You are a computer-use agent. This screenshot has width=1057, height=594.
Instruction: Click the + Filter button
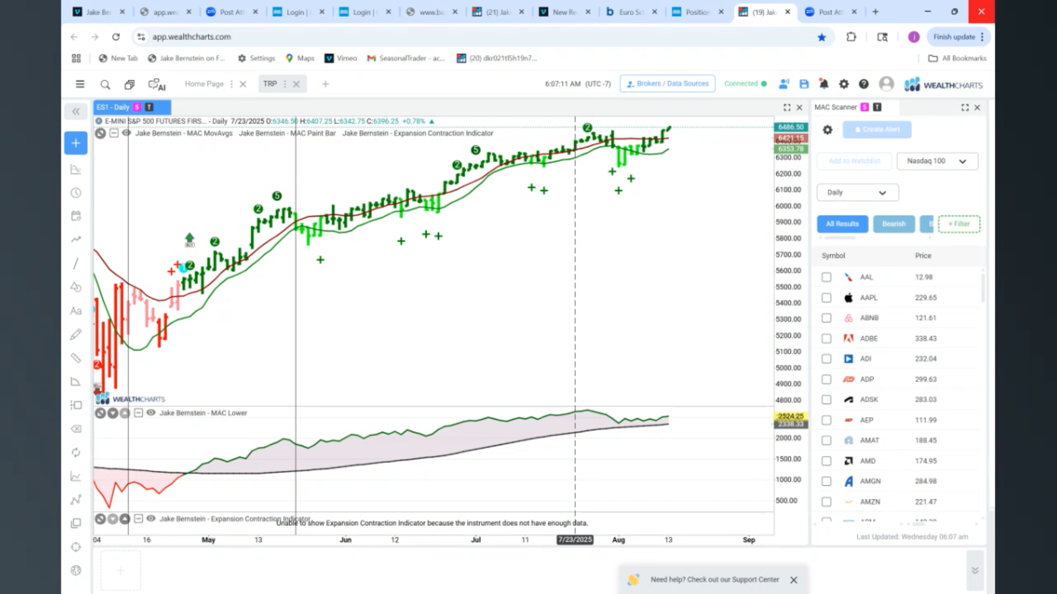tap(959, 224)
